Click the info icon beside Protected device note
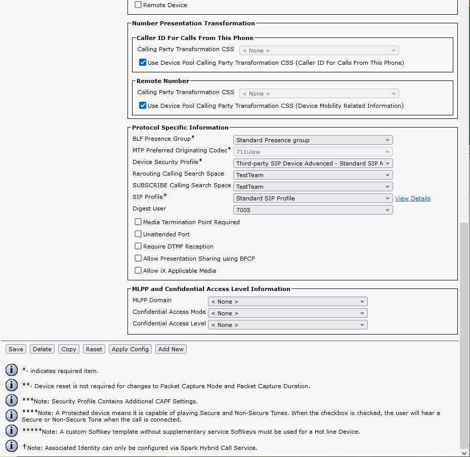Image resolution: width=470 pixels, height=457 pixels. [x=11, y=416]
